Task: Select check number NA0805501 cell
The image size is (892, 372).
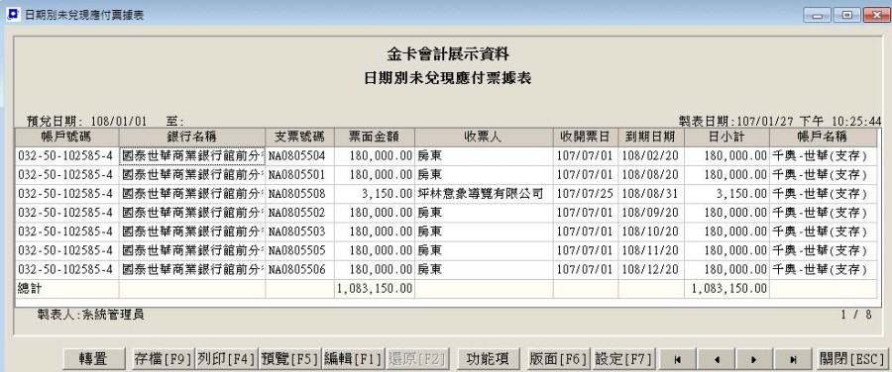Action: pyautogui.click(x=299, y=175)
